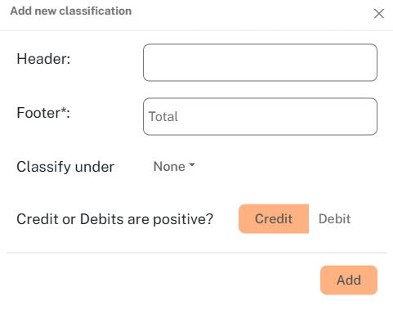
Task: Open the Classify under None dropdown
Action: (174, 166)
